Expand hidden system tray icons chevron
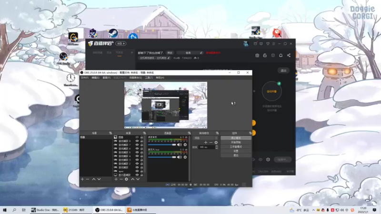 tap(313, 210)
